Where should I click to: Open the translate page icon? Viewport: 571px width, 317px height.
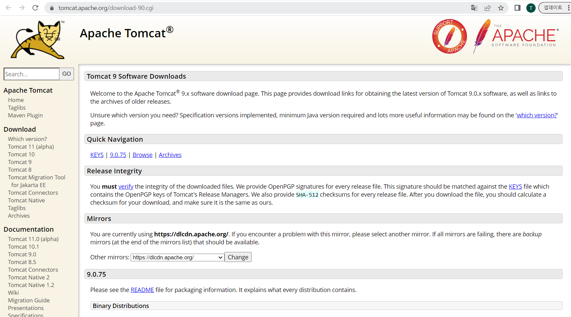click(x=474, y=8)
